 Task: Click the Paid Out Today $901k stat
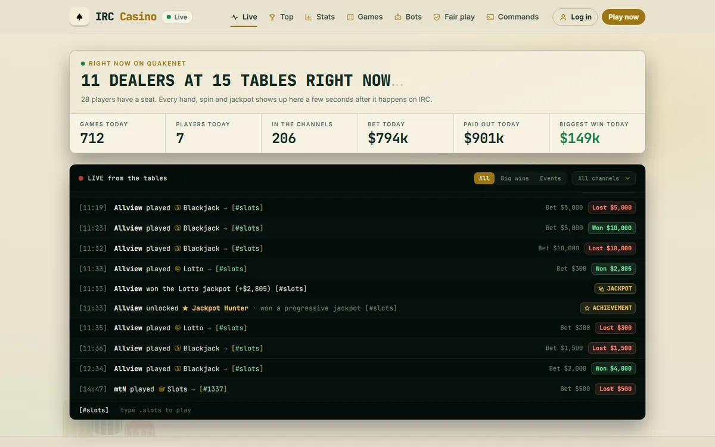coord(501,133)
